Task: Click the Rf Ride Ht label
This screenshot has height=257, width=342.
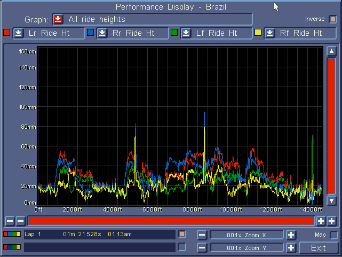Action: click(x=301, y=33)
